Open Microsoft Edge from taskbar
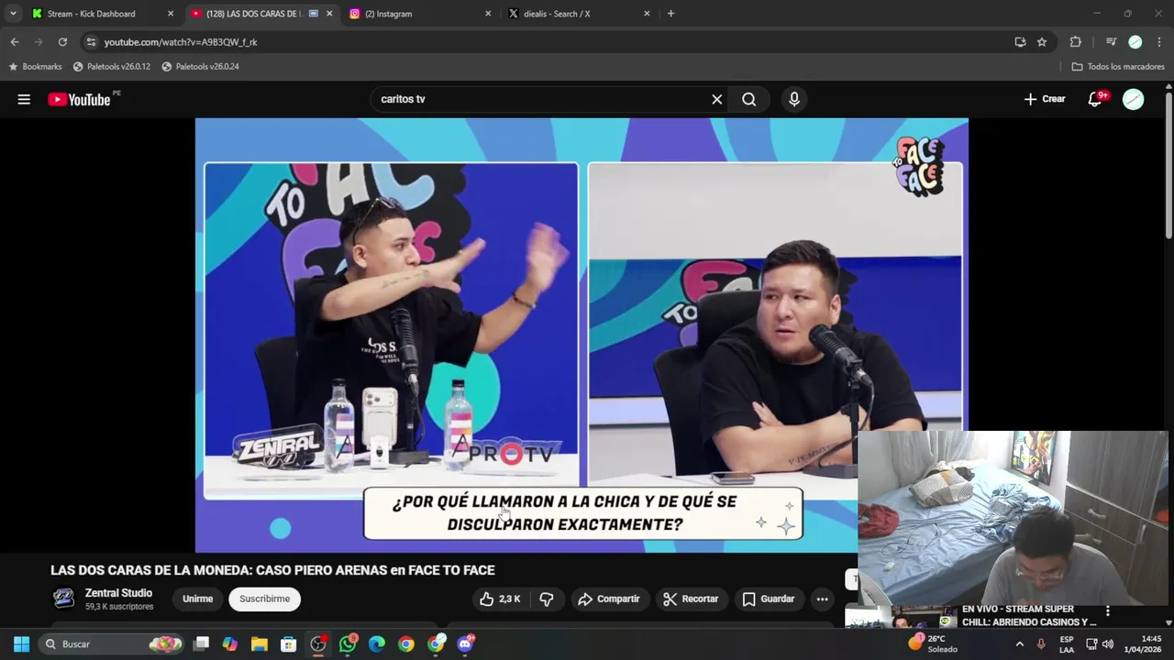Viewport: 1174px width, 660px height. (x=377, y=644)
